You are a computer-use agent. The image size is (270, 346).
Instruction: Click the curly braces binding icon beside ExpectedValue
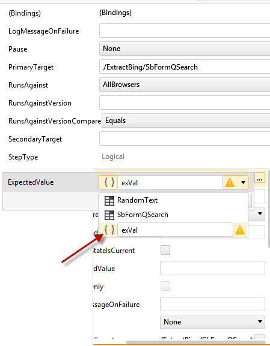tap(108, 182)
